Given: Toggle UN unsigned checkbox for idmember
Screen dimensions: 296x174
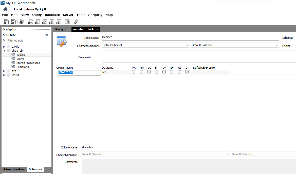Looking at the screenshot, I should click(164, 72).
